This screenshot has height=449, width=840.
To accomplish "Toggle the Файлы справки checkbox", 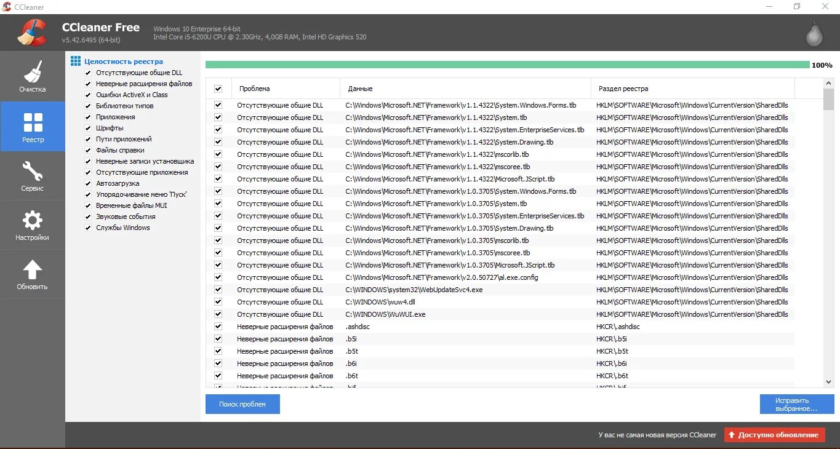I will [88, 150].
